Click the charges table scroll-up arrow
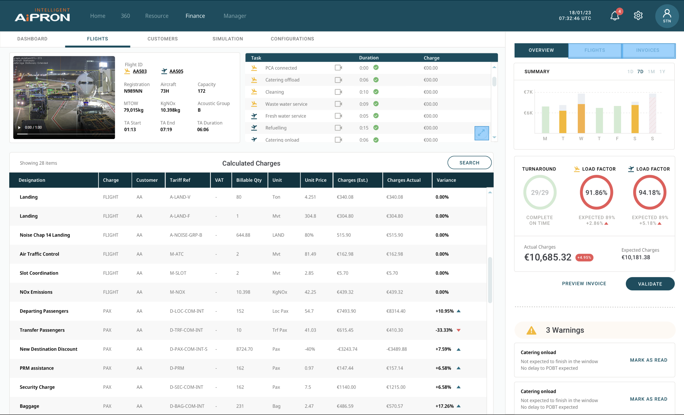 tap(490, 192)
